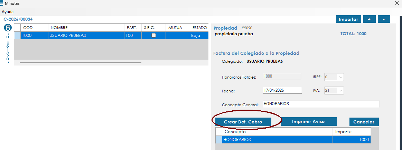
Task: Sort by the NOMBRE column header
Action: point(86,28)
